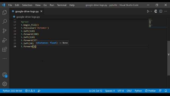The image size is (170, 96).
Task: Open the View menu
Action: (38, 5)
